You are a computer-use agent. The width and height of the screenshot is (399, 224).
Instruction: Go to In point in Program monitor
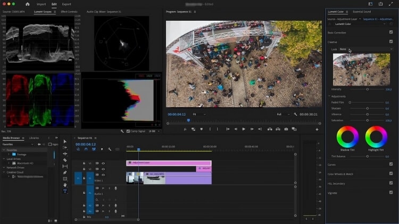click(x=228, y=129)
